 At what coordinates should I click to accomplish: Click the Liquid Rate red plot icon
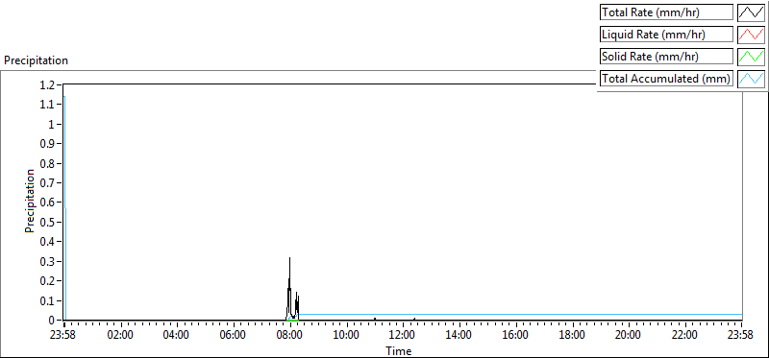click(x=752, y=34)
